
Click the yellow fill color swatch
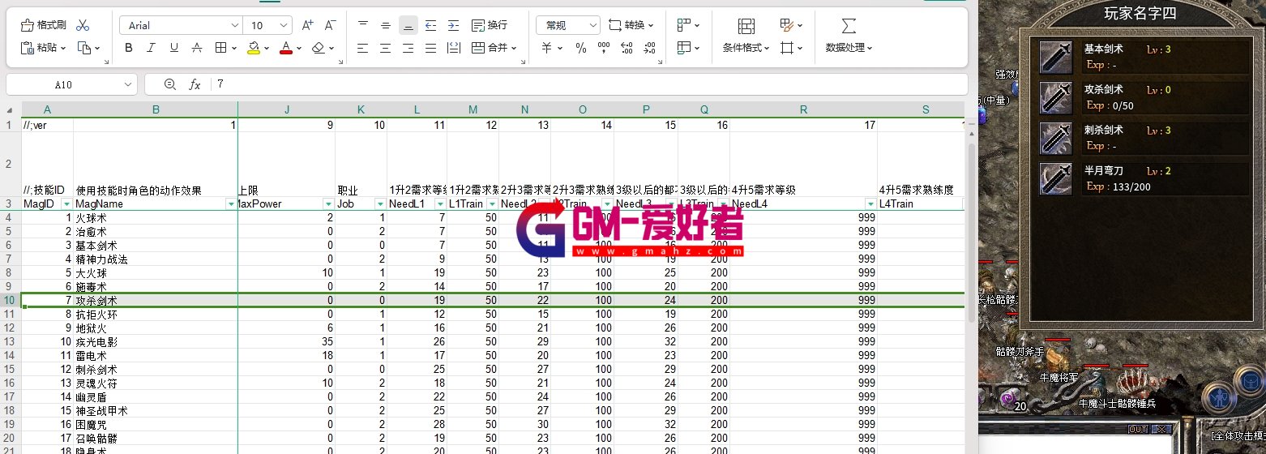click(x=254, y=48)
